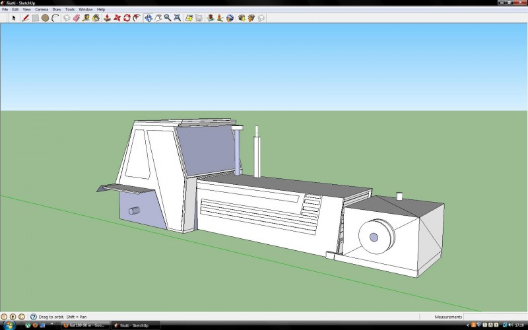Open the Window menu
The image size is (528, 330).
click(86, 9)
